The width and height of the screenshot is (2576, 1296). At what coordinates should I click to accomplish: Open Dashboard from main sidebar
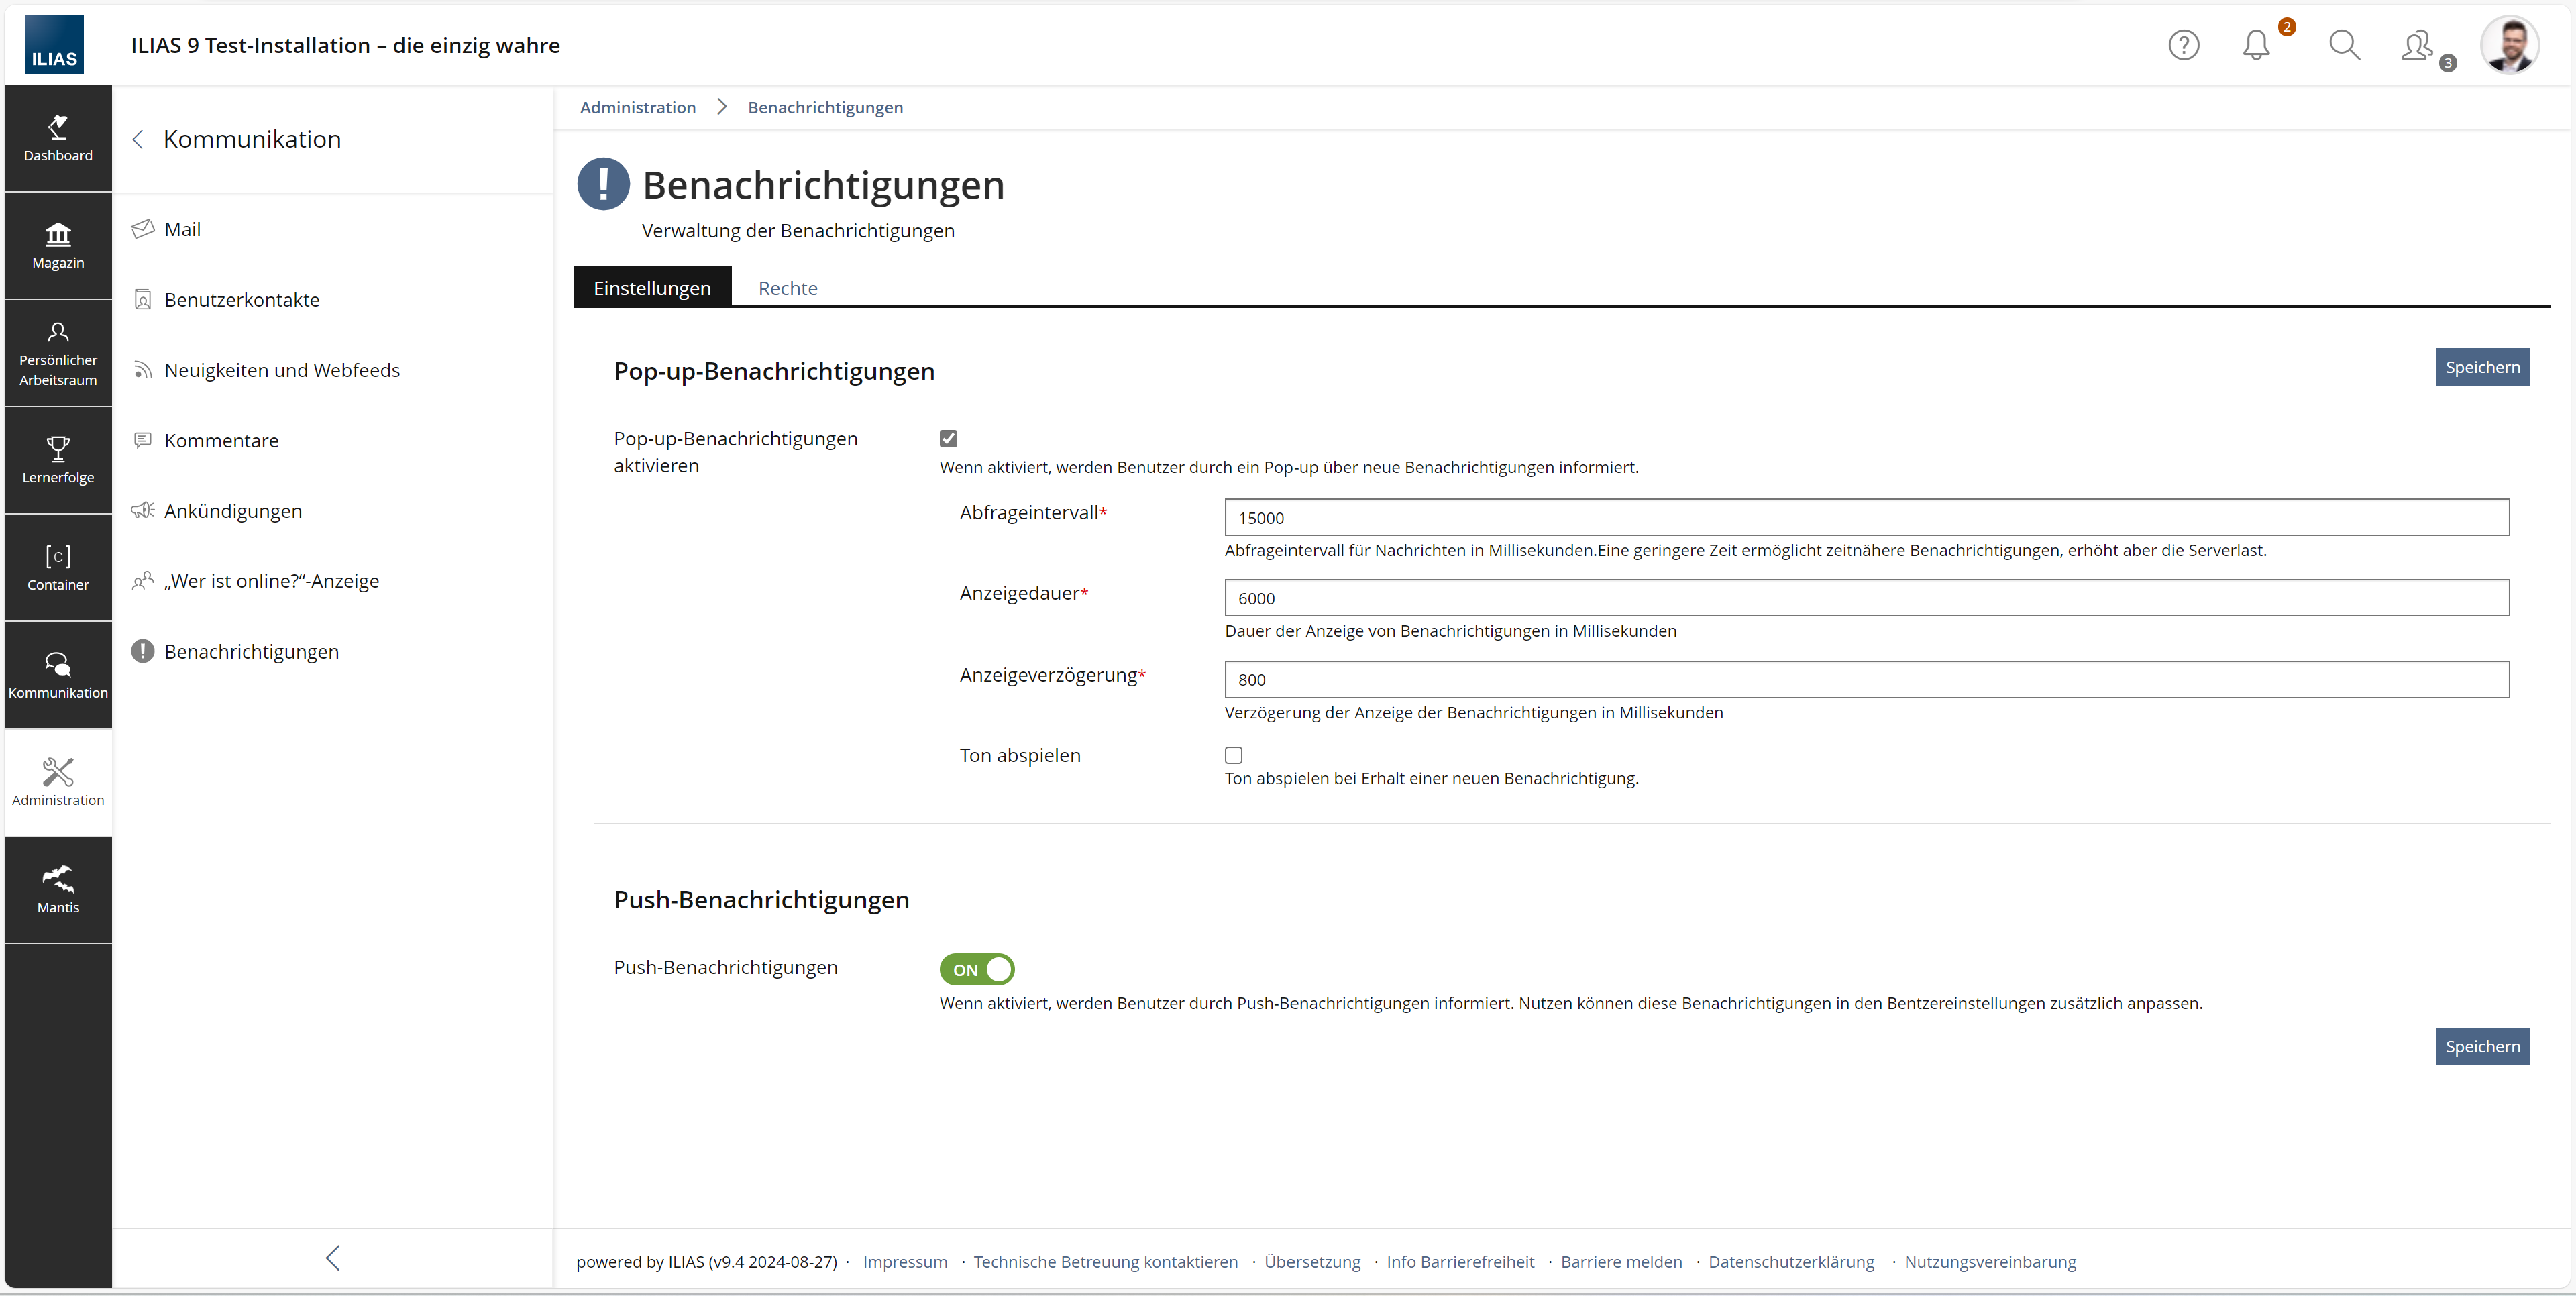point(58,138)
